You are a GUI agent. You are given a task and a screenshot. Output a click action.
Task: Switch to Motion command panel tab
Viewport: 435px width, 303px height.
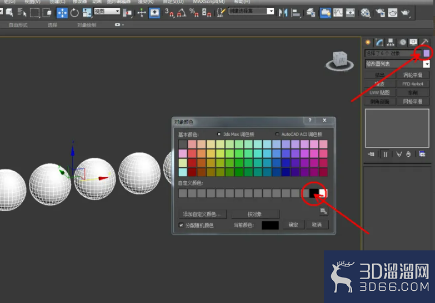pyautogui.click(x=402, y=42)
